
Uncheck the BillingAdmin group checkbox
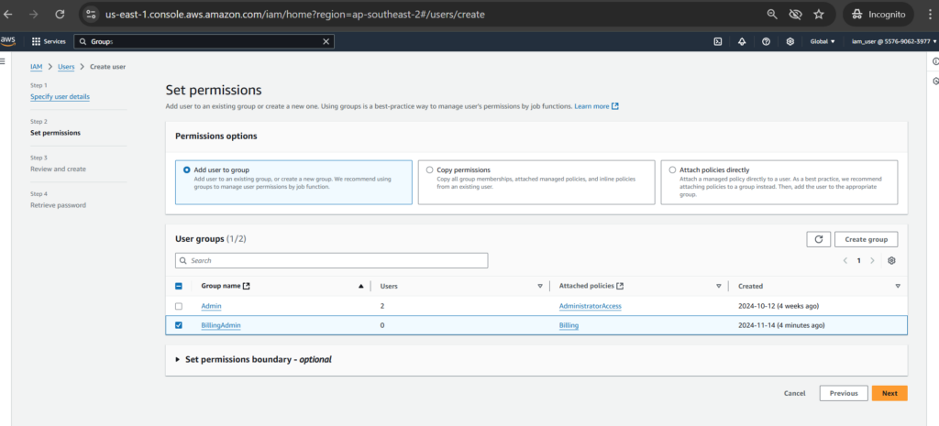179,325
